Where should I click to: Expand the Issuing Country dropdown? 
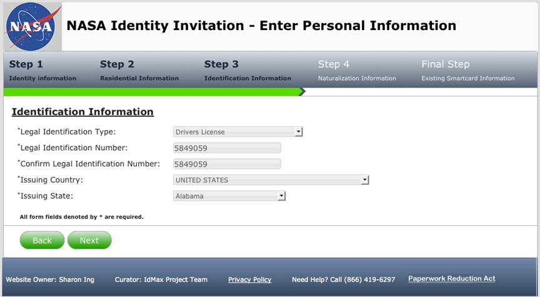271,180
